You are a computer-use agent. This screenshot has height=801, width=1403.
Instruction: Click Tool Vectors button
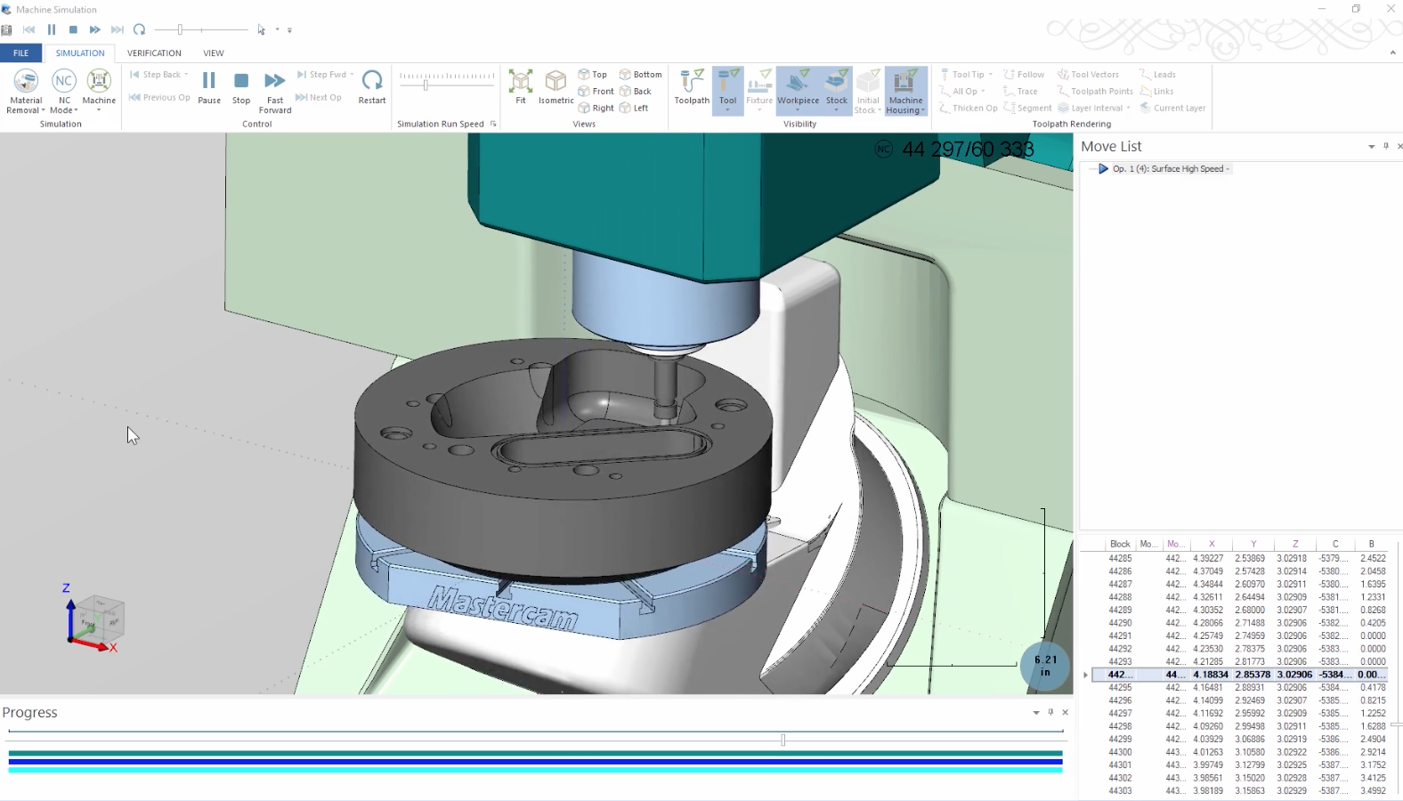click(1088, 75)
